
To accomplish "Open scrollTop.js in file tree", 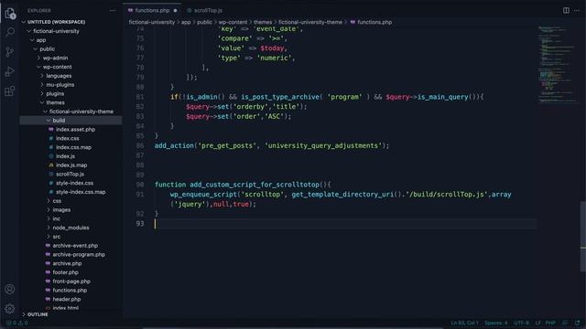I will [70, 175].
